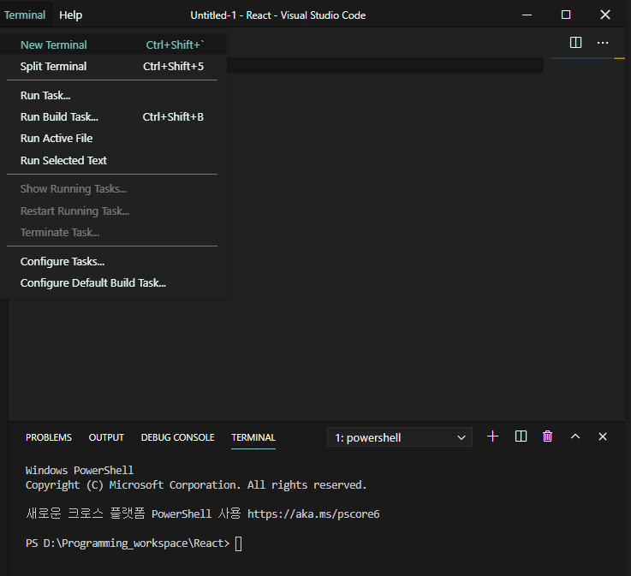Open the Terminal menu in menu bar
The height and width of the screenshot is (576, 631).
click(25, 15)
